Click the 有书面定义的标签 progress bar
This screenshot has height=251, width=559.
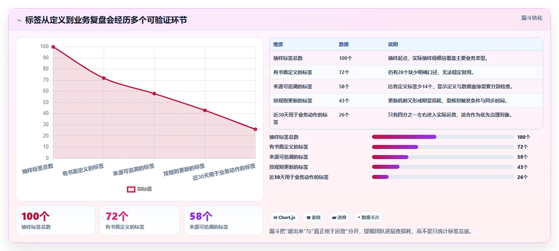[x=443, y=147]
